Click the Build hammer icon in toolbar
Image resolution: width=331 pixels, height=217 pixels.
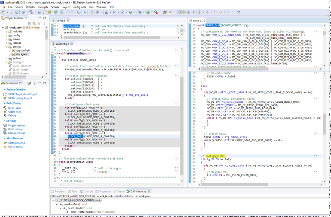[31, 12]
